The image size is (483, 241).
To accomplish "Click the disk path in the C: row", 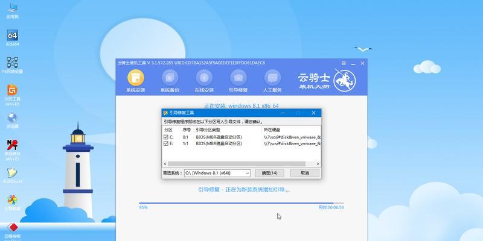I will (x=292, y=137).
